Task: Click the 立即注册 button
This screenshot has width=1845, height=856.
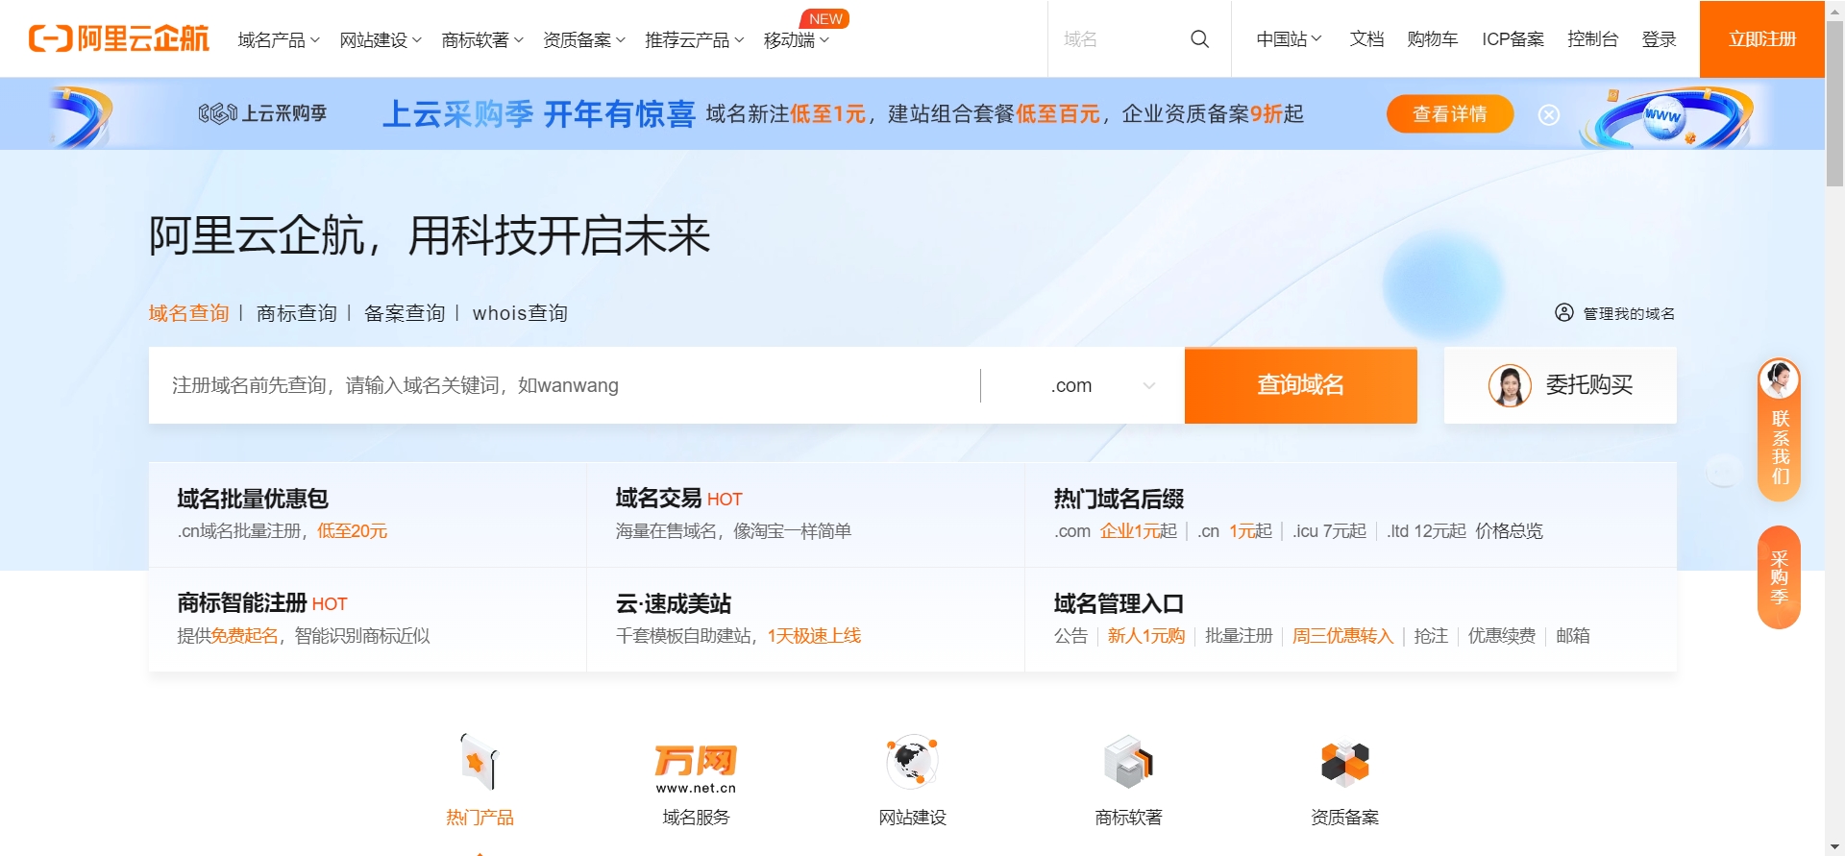Action: pos(1762,38)
